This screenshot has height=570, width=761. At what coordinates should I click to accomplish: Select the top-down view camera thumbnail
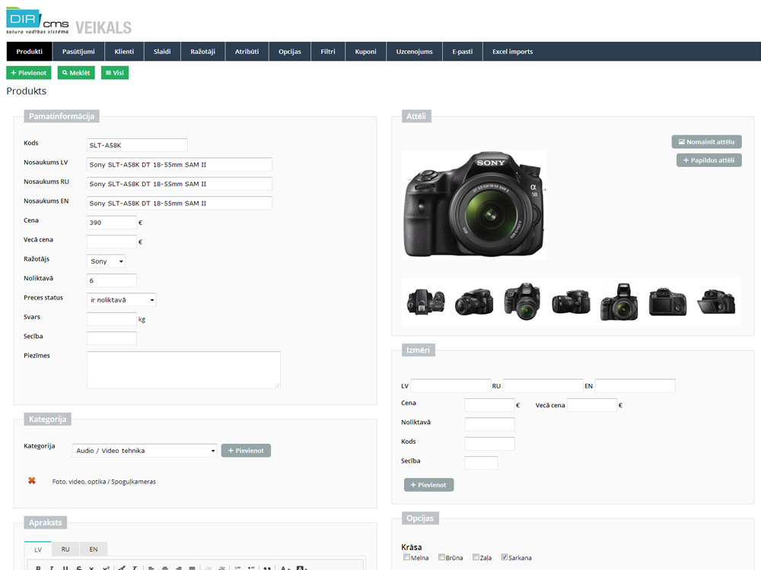click(425, 302)
